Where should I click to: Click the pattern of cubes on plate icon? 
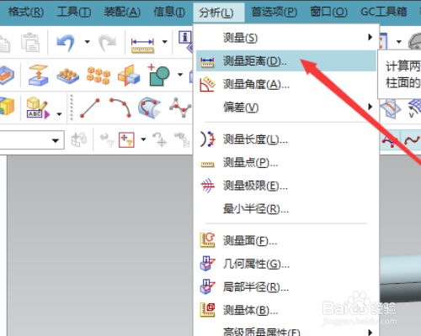[67, 76]
